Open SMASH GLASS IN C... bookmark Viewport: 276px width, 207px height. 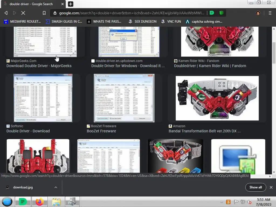coord(64,22)
